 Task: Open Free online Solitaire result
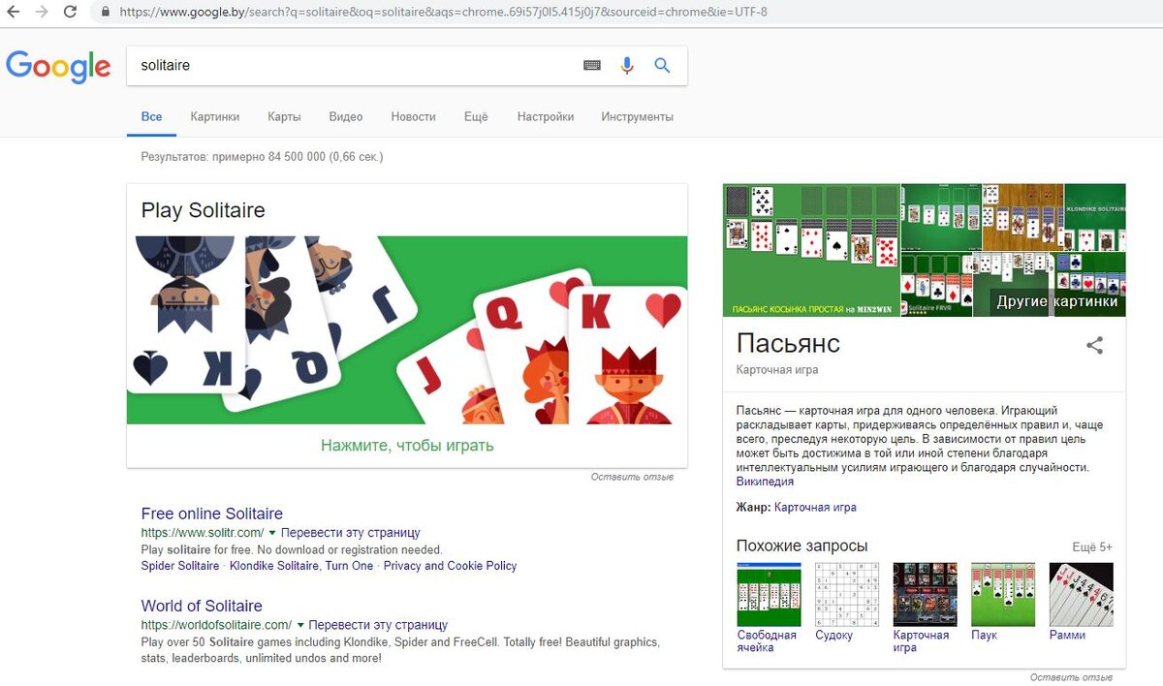pos(212,514)
